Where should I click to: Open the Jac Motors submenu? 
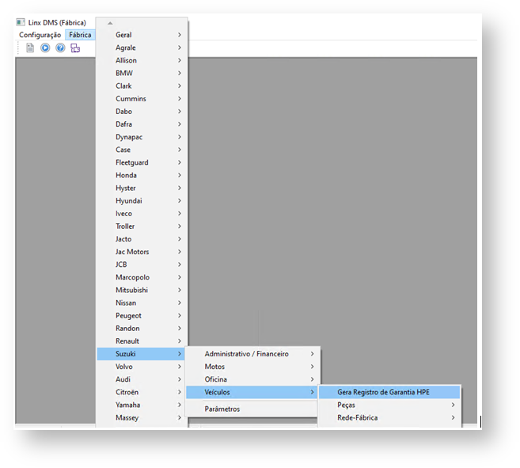point(142,252)
